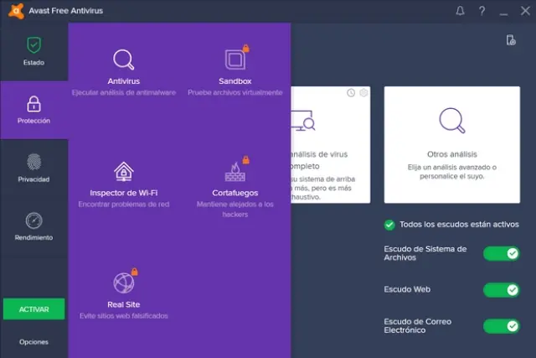Screen dimensions: 536x358
Task: Open the Antivirus scan icon
Action: coord(124,60)
